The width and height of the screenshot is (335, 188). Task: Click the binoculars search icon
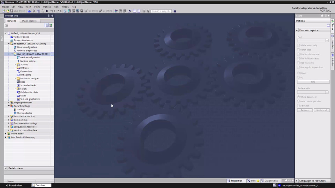175,11
